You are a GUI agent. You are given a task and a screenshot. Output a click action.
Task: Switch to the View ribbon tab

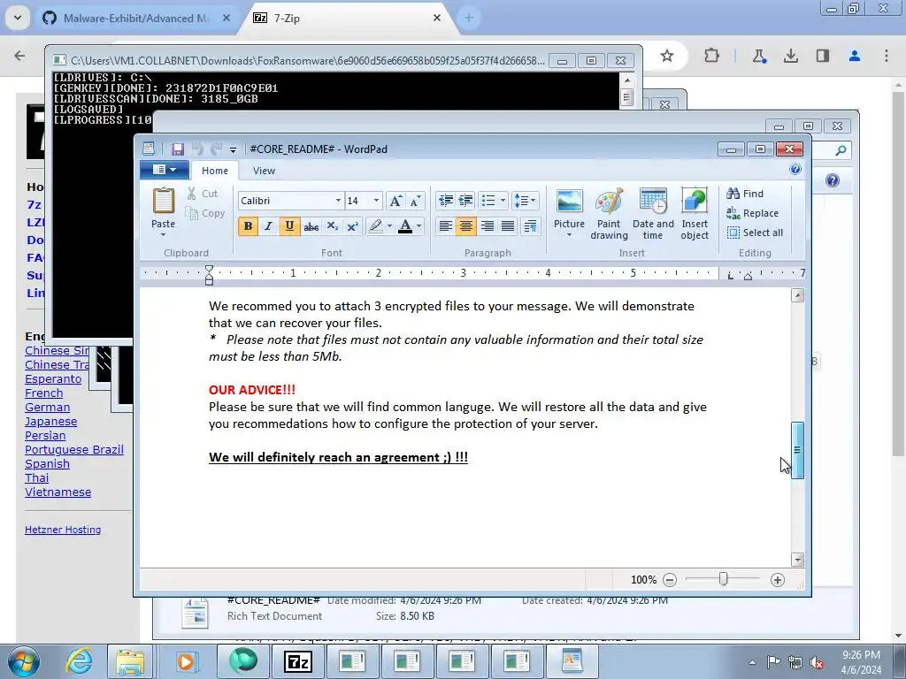(x=264, y=171)
